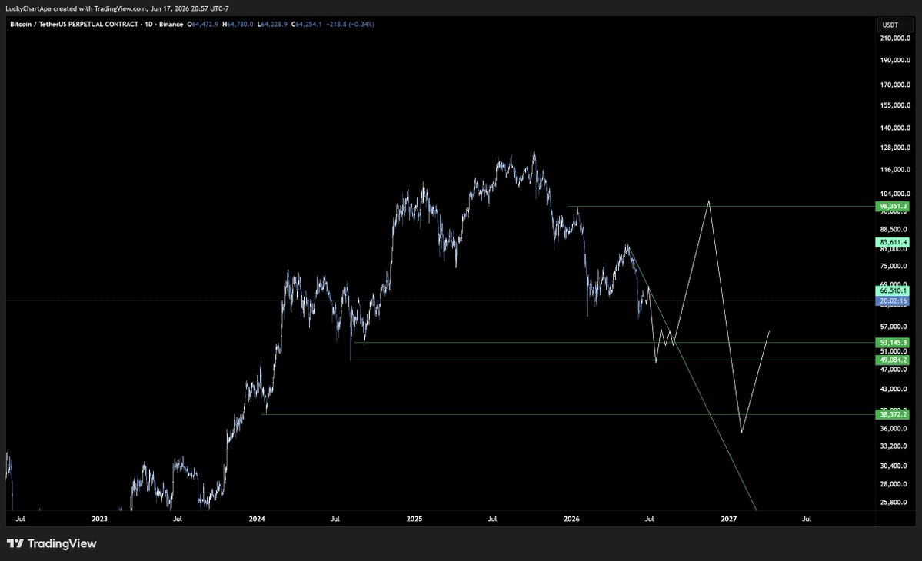Click 28,000.0 on the price axis
922x561 pixels.
point(894,484)
